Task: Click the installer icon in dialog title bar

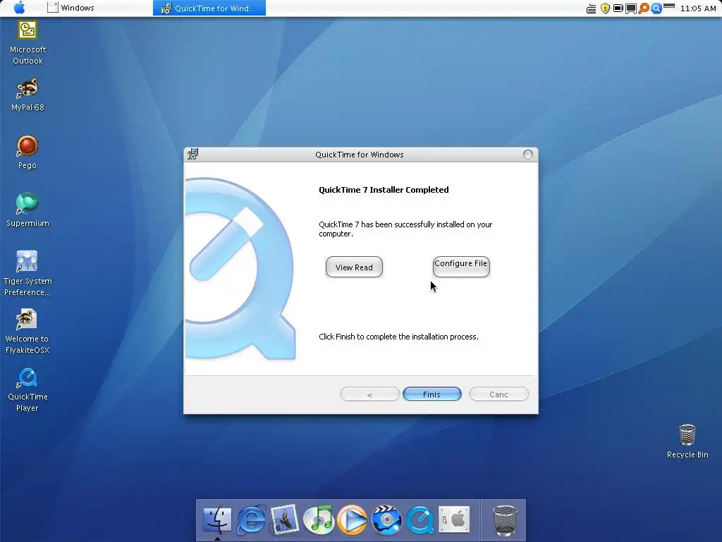Action: (193, 154)
